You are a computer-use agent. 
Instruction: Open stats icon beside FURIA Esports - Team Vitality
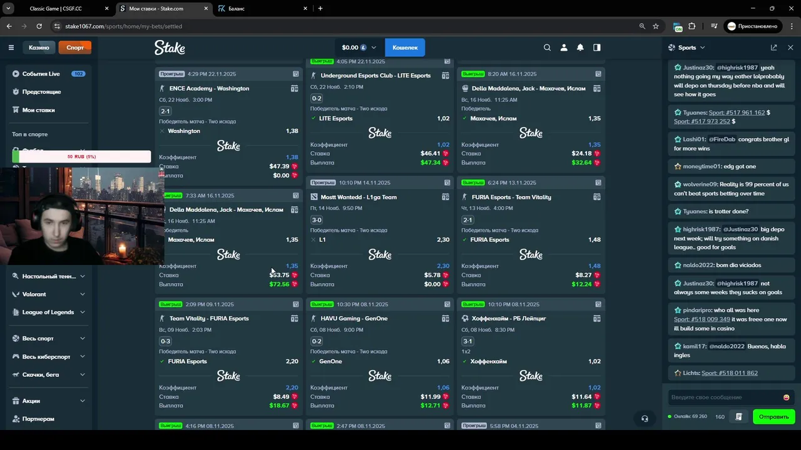coord(596,197)
